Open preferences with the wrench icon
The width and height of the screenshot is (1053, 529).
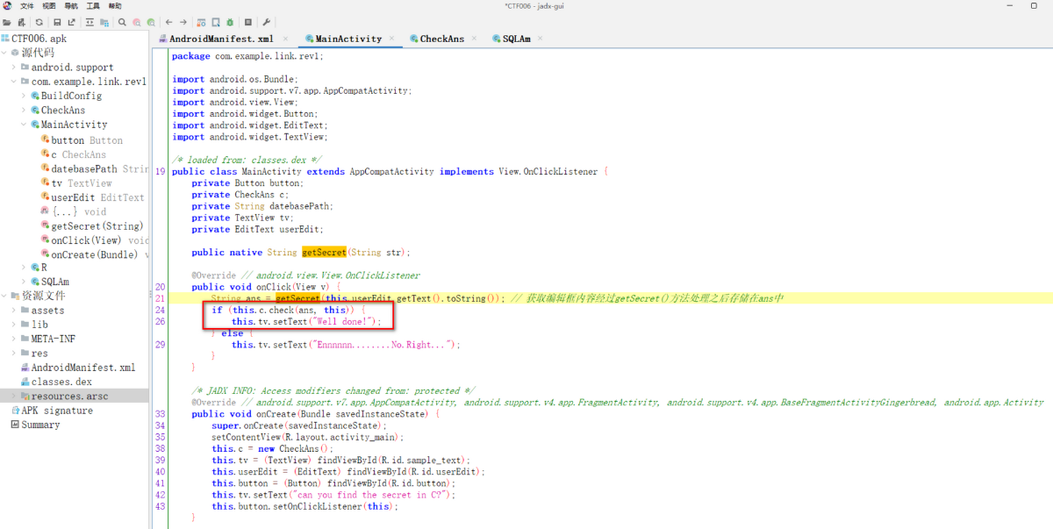(266, 22)
